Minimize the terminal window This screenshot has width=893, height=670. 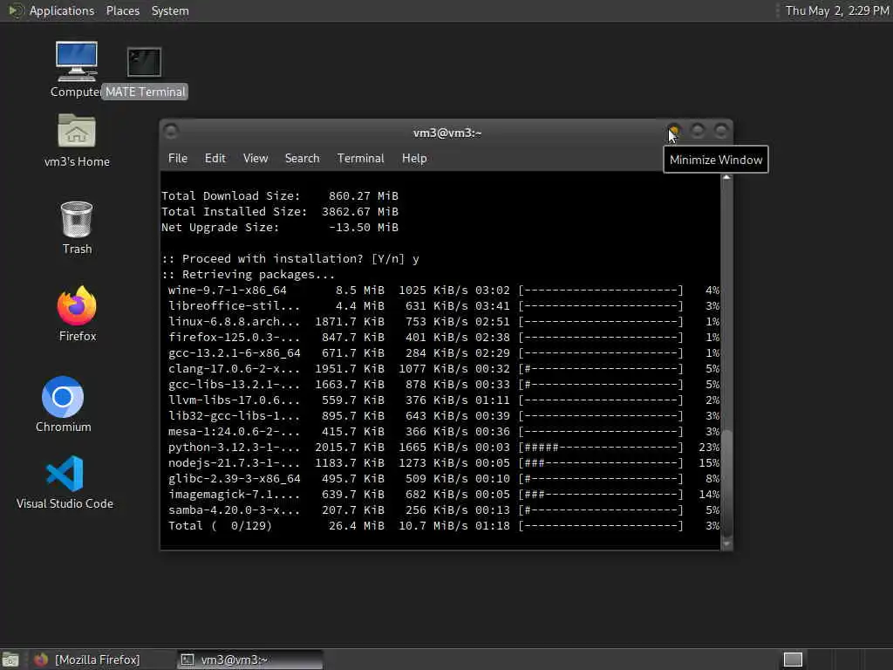coord(674,132)
